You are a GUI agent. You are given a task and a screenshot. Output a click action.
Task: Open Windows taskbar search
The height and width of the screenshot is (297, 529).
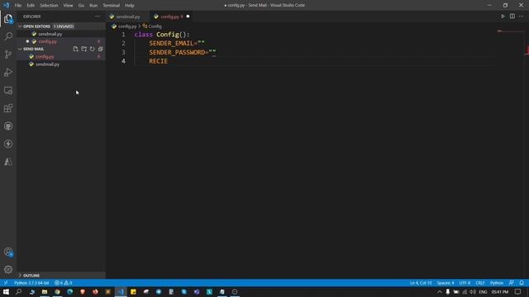tap(18, 292)
